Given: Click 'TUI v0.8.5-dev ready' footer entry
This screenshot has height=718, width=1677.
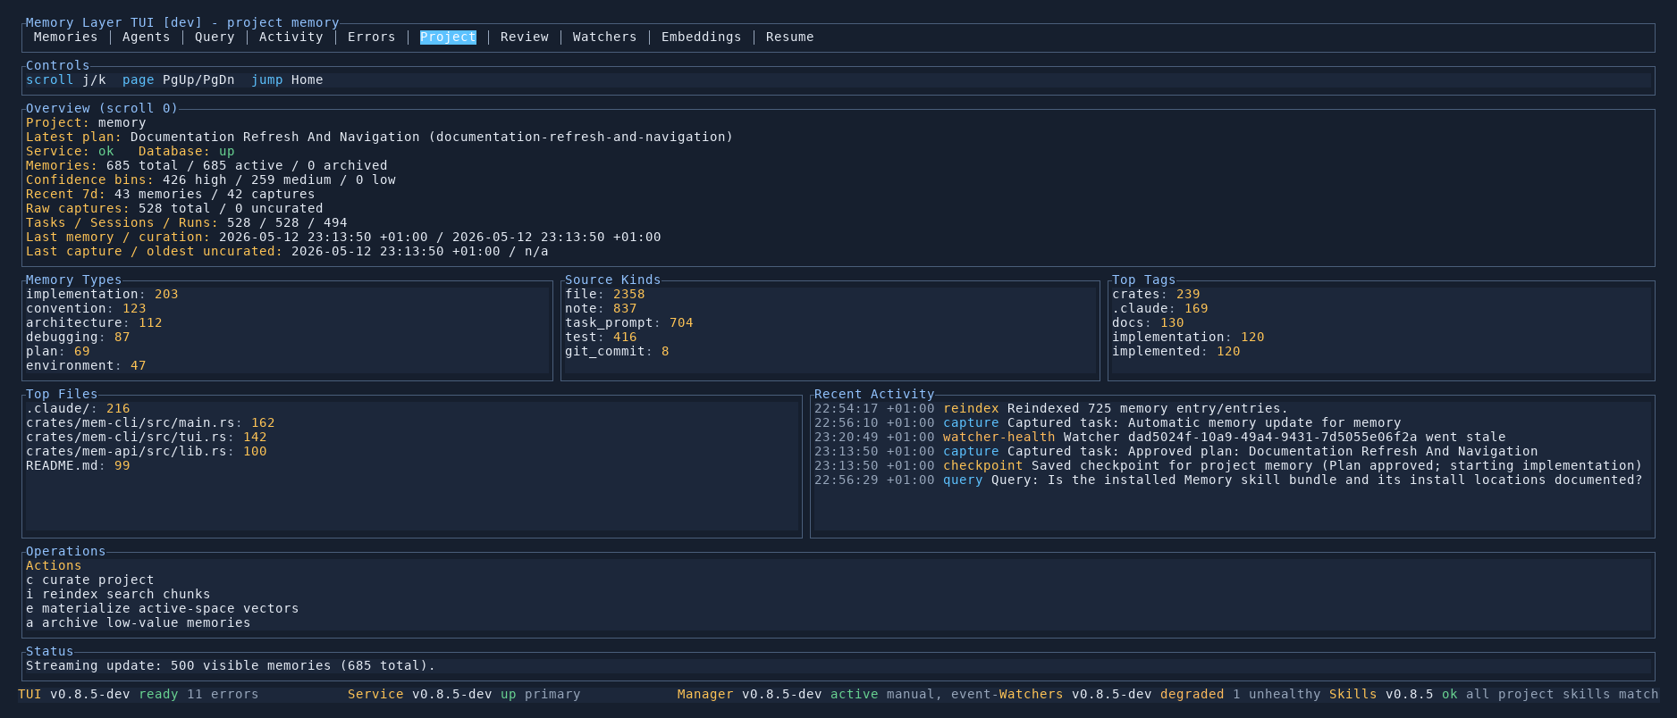Looking at the screenshot, I should (x=98, y=694).
